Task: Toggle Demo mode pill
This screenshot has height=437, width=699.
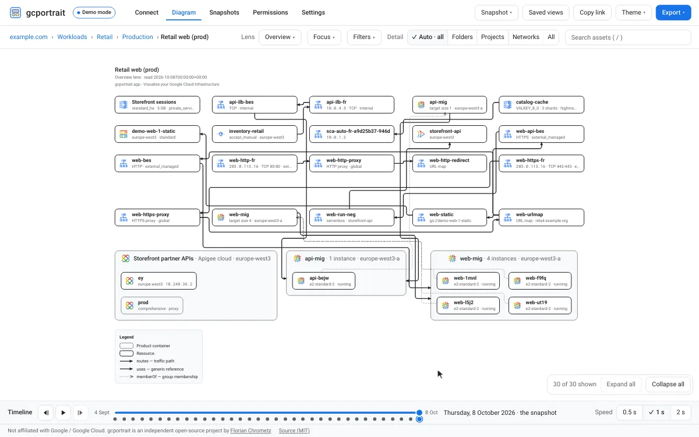Action: (94, 12)
